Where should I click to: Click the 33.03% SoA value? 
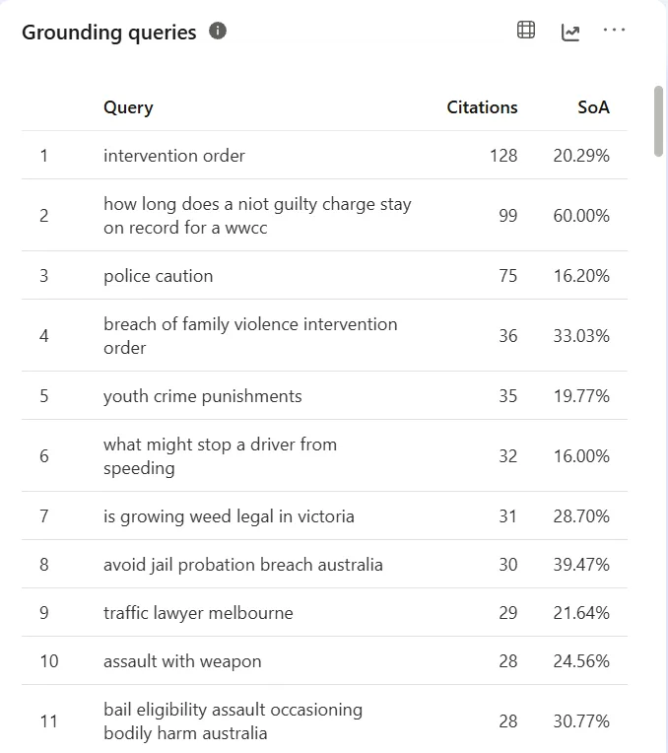click(581, 336)
